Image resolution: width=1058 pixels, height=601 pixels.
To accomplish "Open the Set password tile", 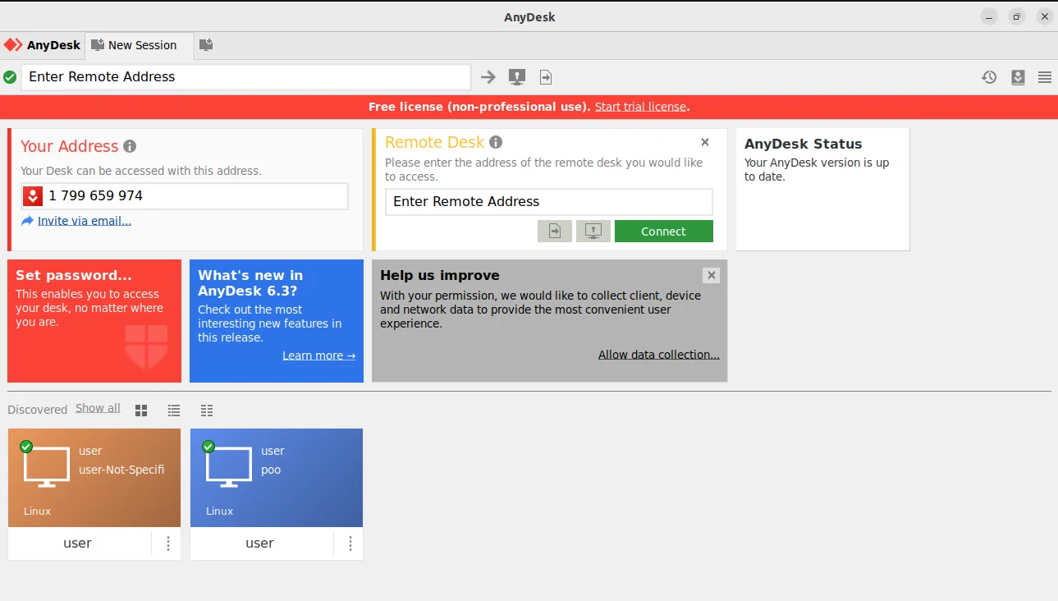I will (94, 321).
